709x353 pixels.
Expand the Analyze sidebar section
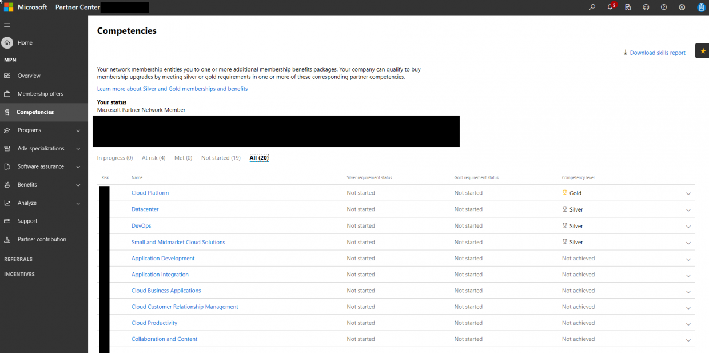click(x=78, y=203)
